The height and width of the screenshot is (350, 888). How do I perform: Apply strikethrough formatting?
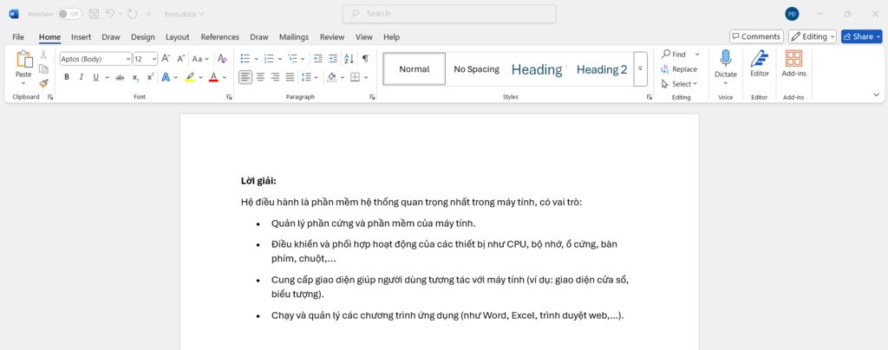pos(121,77)
